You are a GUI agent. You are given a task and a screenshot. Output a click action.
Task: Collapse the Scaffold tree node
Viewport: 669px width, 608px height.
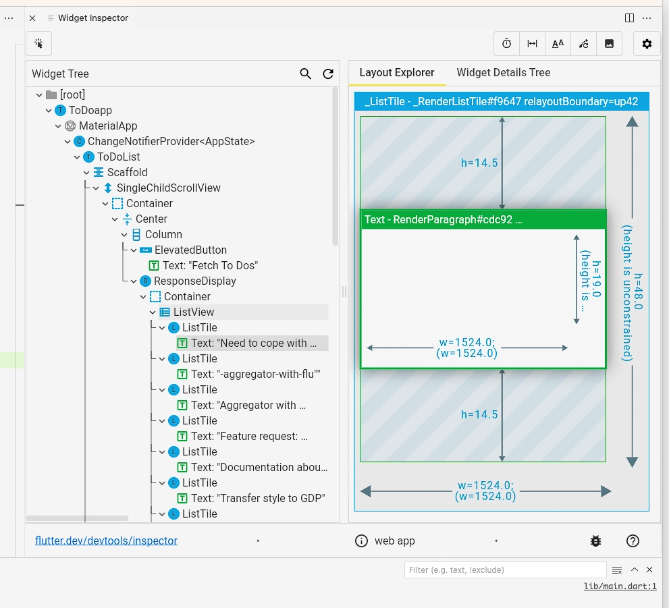tap(86, 172)
